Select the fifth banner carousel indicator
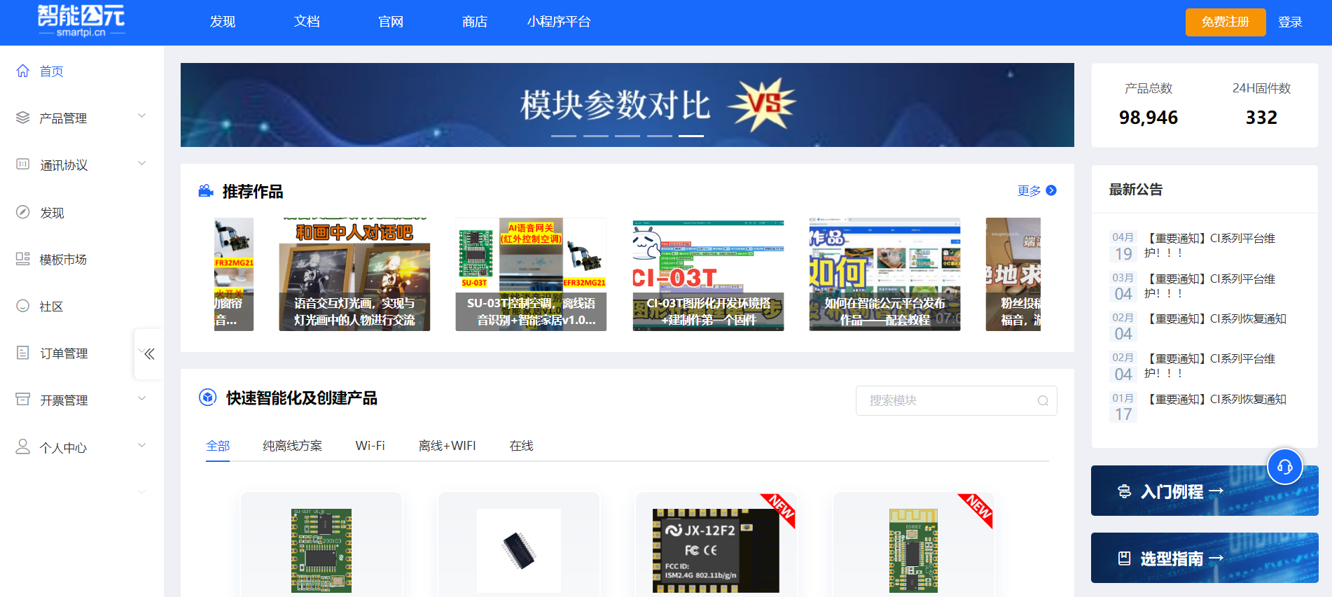 click(691, 136)
